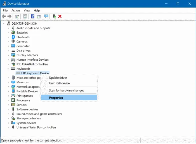
Task: Select the Computer category label
Action: pyautogui.click(x=23, y=46)
